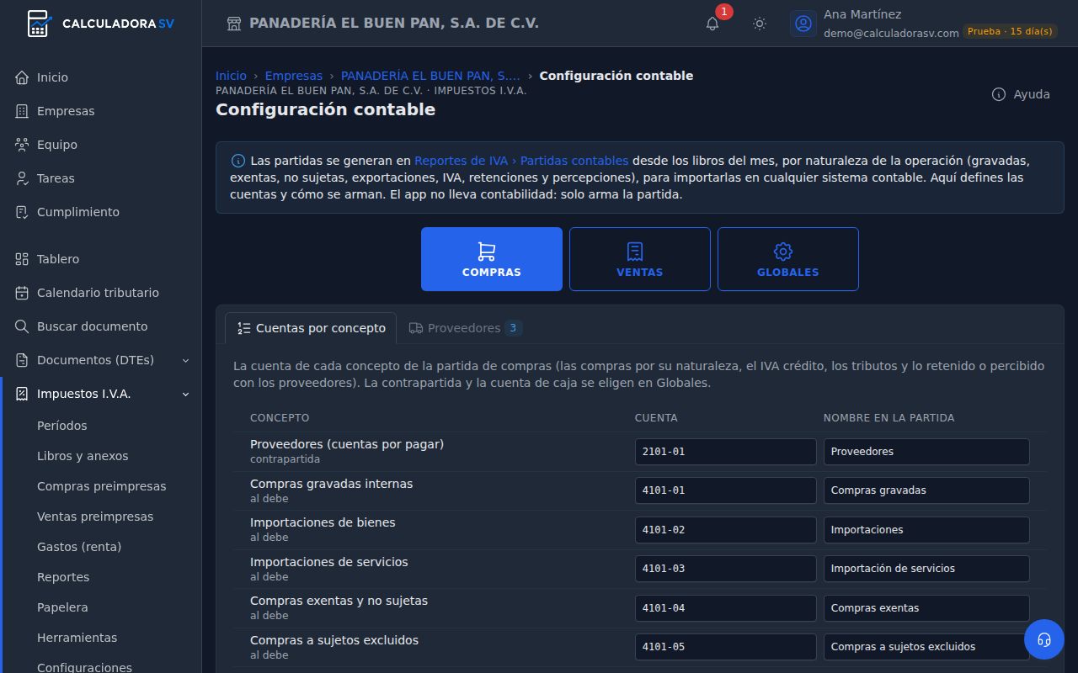Go to the Inicio breadcrumb link

point(232,76)
